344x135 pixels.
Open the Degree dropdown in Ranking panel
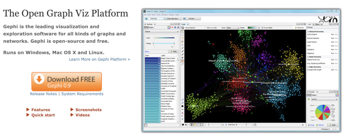tap(162, 32)
